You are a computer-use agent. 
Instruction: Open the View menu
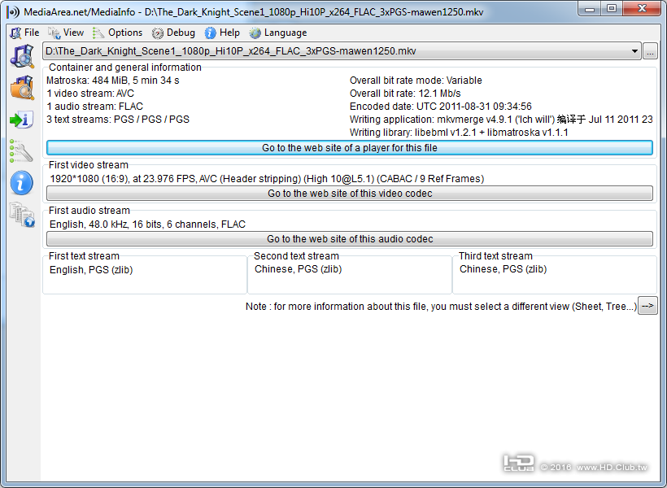[x=66, y=33]
